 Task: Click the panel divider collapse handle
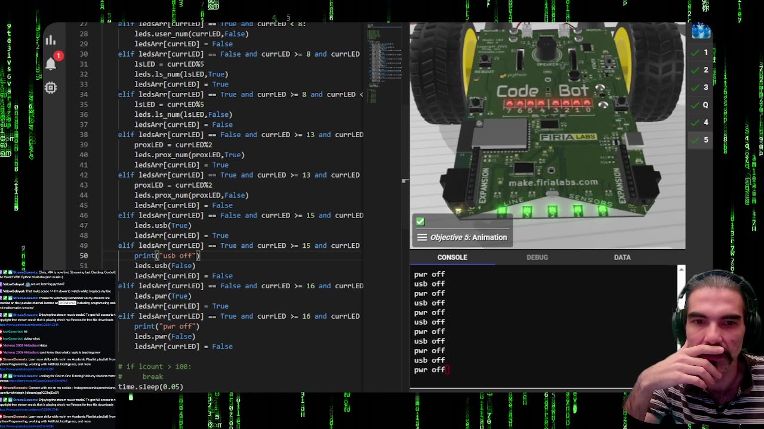[x=405, y=181]
